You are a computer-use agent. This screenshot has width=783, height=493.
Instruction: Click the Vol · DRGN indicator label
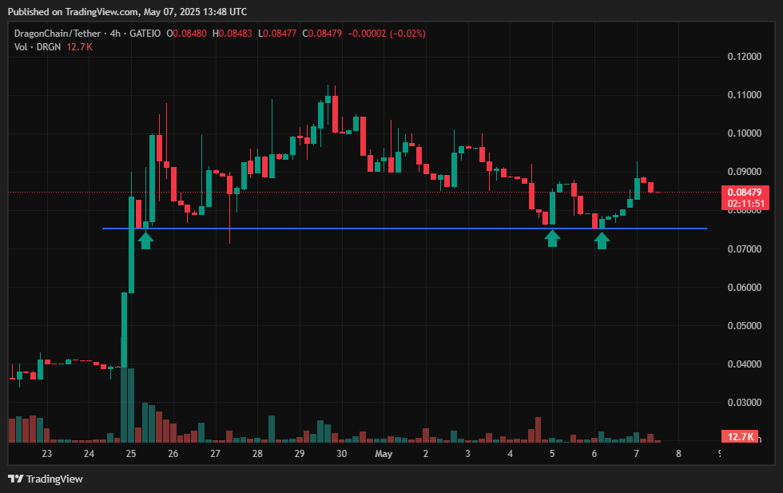[x=38, y=47]
